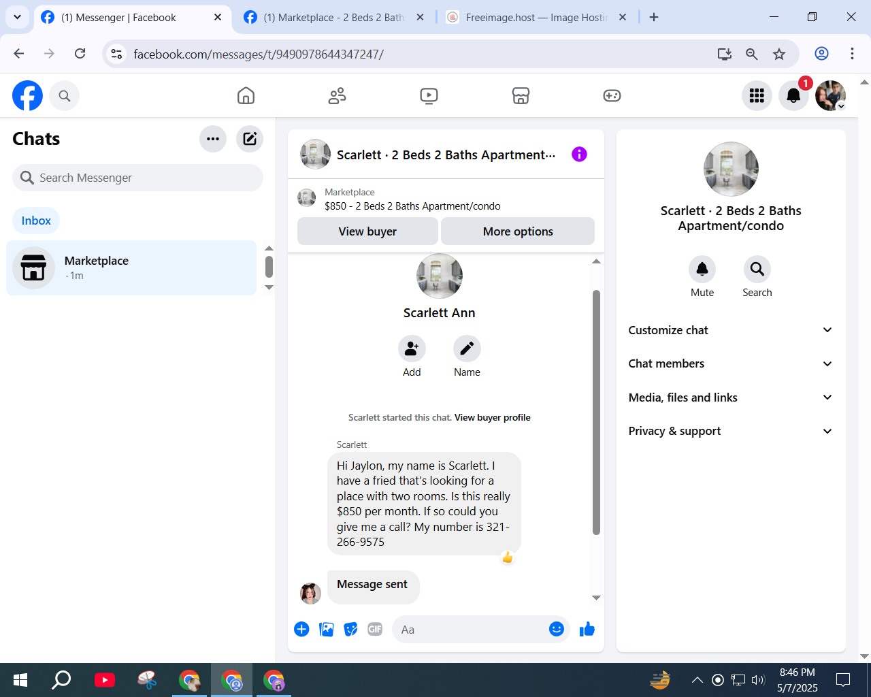Bookmark this page with the star icon
Image resolution: width=871 pixels, height=697 pixels.
[x=779, y=54]
